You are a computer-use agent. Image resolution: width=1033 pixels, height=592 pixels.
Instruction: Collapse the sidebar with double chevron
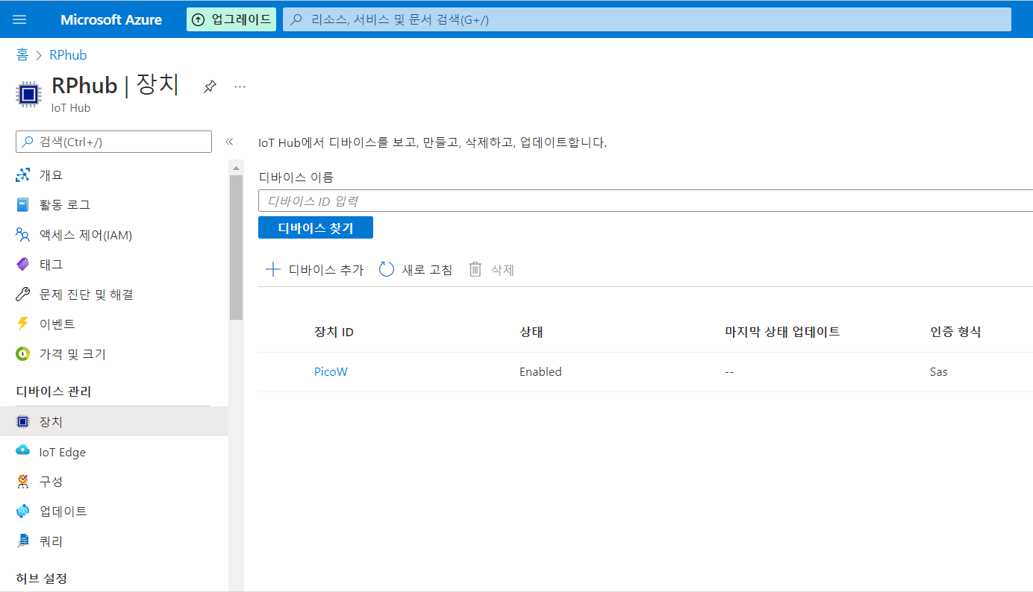click(x=229, y=142)
